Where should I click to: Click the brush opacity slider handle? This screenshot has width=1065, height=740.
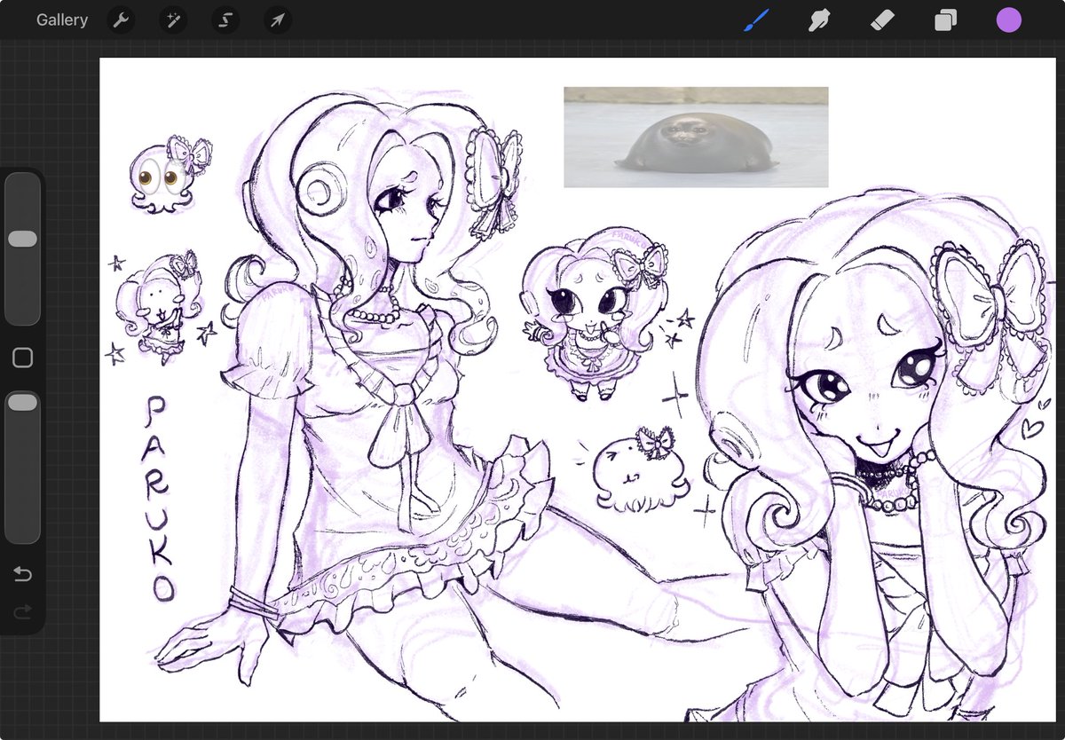(22, 403)
